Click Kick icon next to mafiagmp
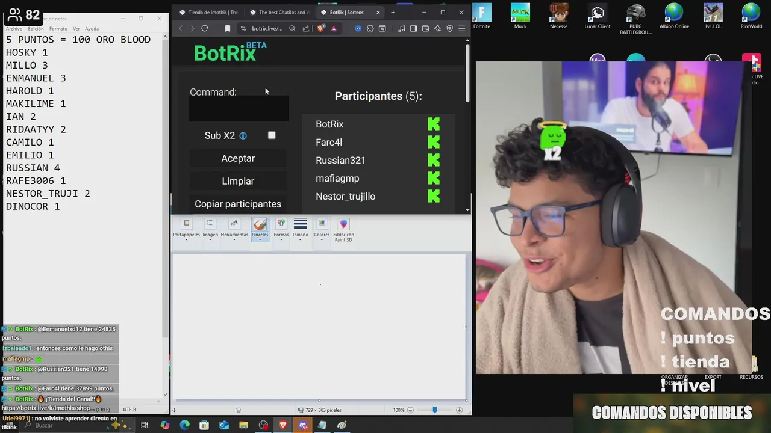The image size is (771, 433). [434, 178]
